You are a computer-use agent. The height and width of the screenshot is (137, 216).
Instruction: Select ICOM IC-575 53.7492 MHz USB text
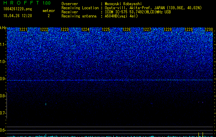click(138, 12)
